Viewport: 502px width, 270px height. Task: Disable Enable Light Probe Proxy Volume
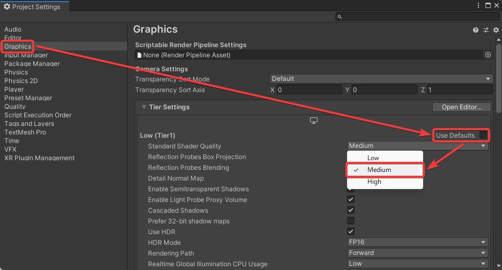click(351, 199)
